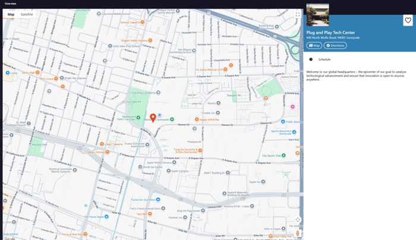Click the Plug and Play Tech Center title
This screenshot has width=416, height=240.
330,33
